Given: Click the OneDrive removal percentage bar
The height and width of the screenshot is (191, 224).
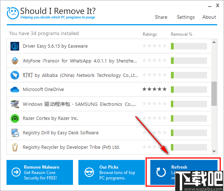Looking at the screenshot, I should (x=189, y=90).
